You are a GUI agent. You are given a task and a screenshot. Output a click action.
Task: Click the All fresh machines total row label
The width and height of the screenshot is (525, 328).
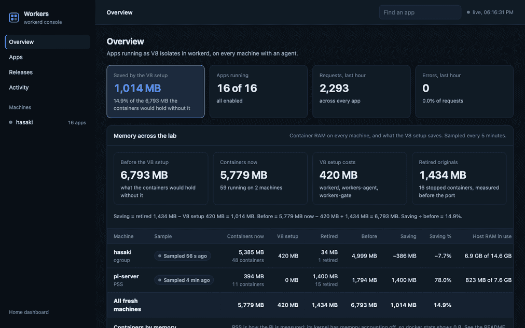pyautogui.click(x=127, y=305)
